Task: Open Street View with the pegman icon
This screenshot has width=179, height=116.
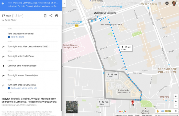Action: coord(158,111)
